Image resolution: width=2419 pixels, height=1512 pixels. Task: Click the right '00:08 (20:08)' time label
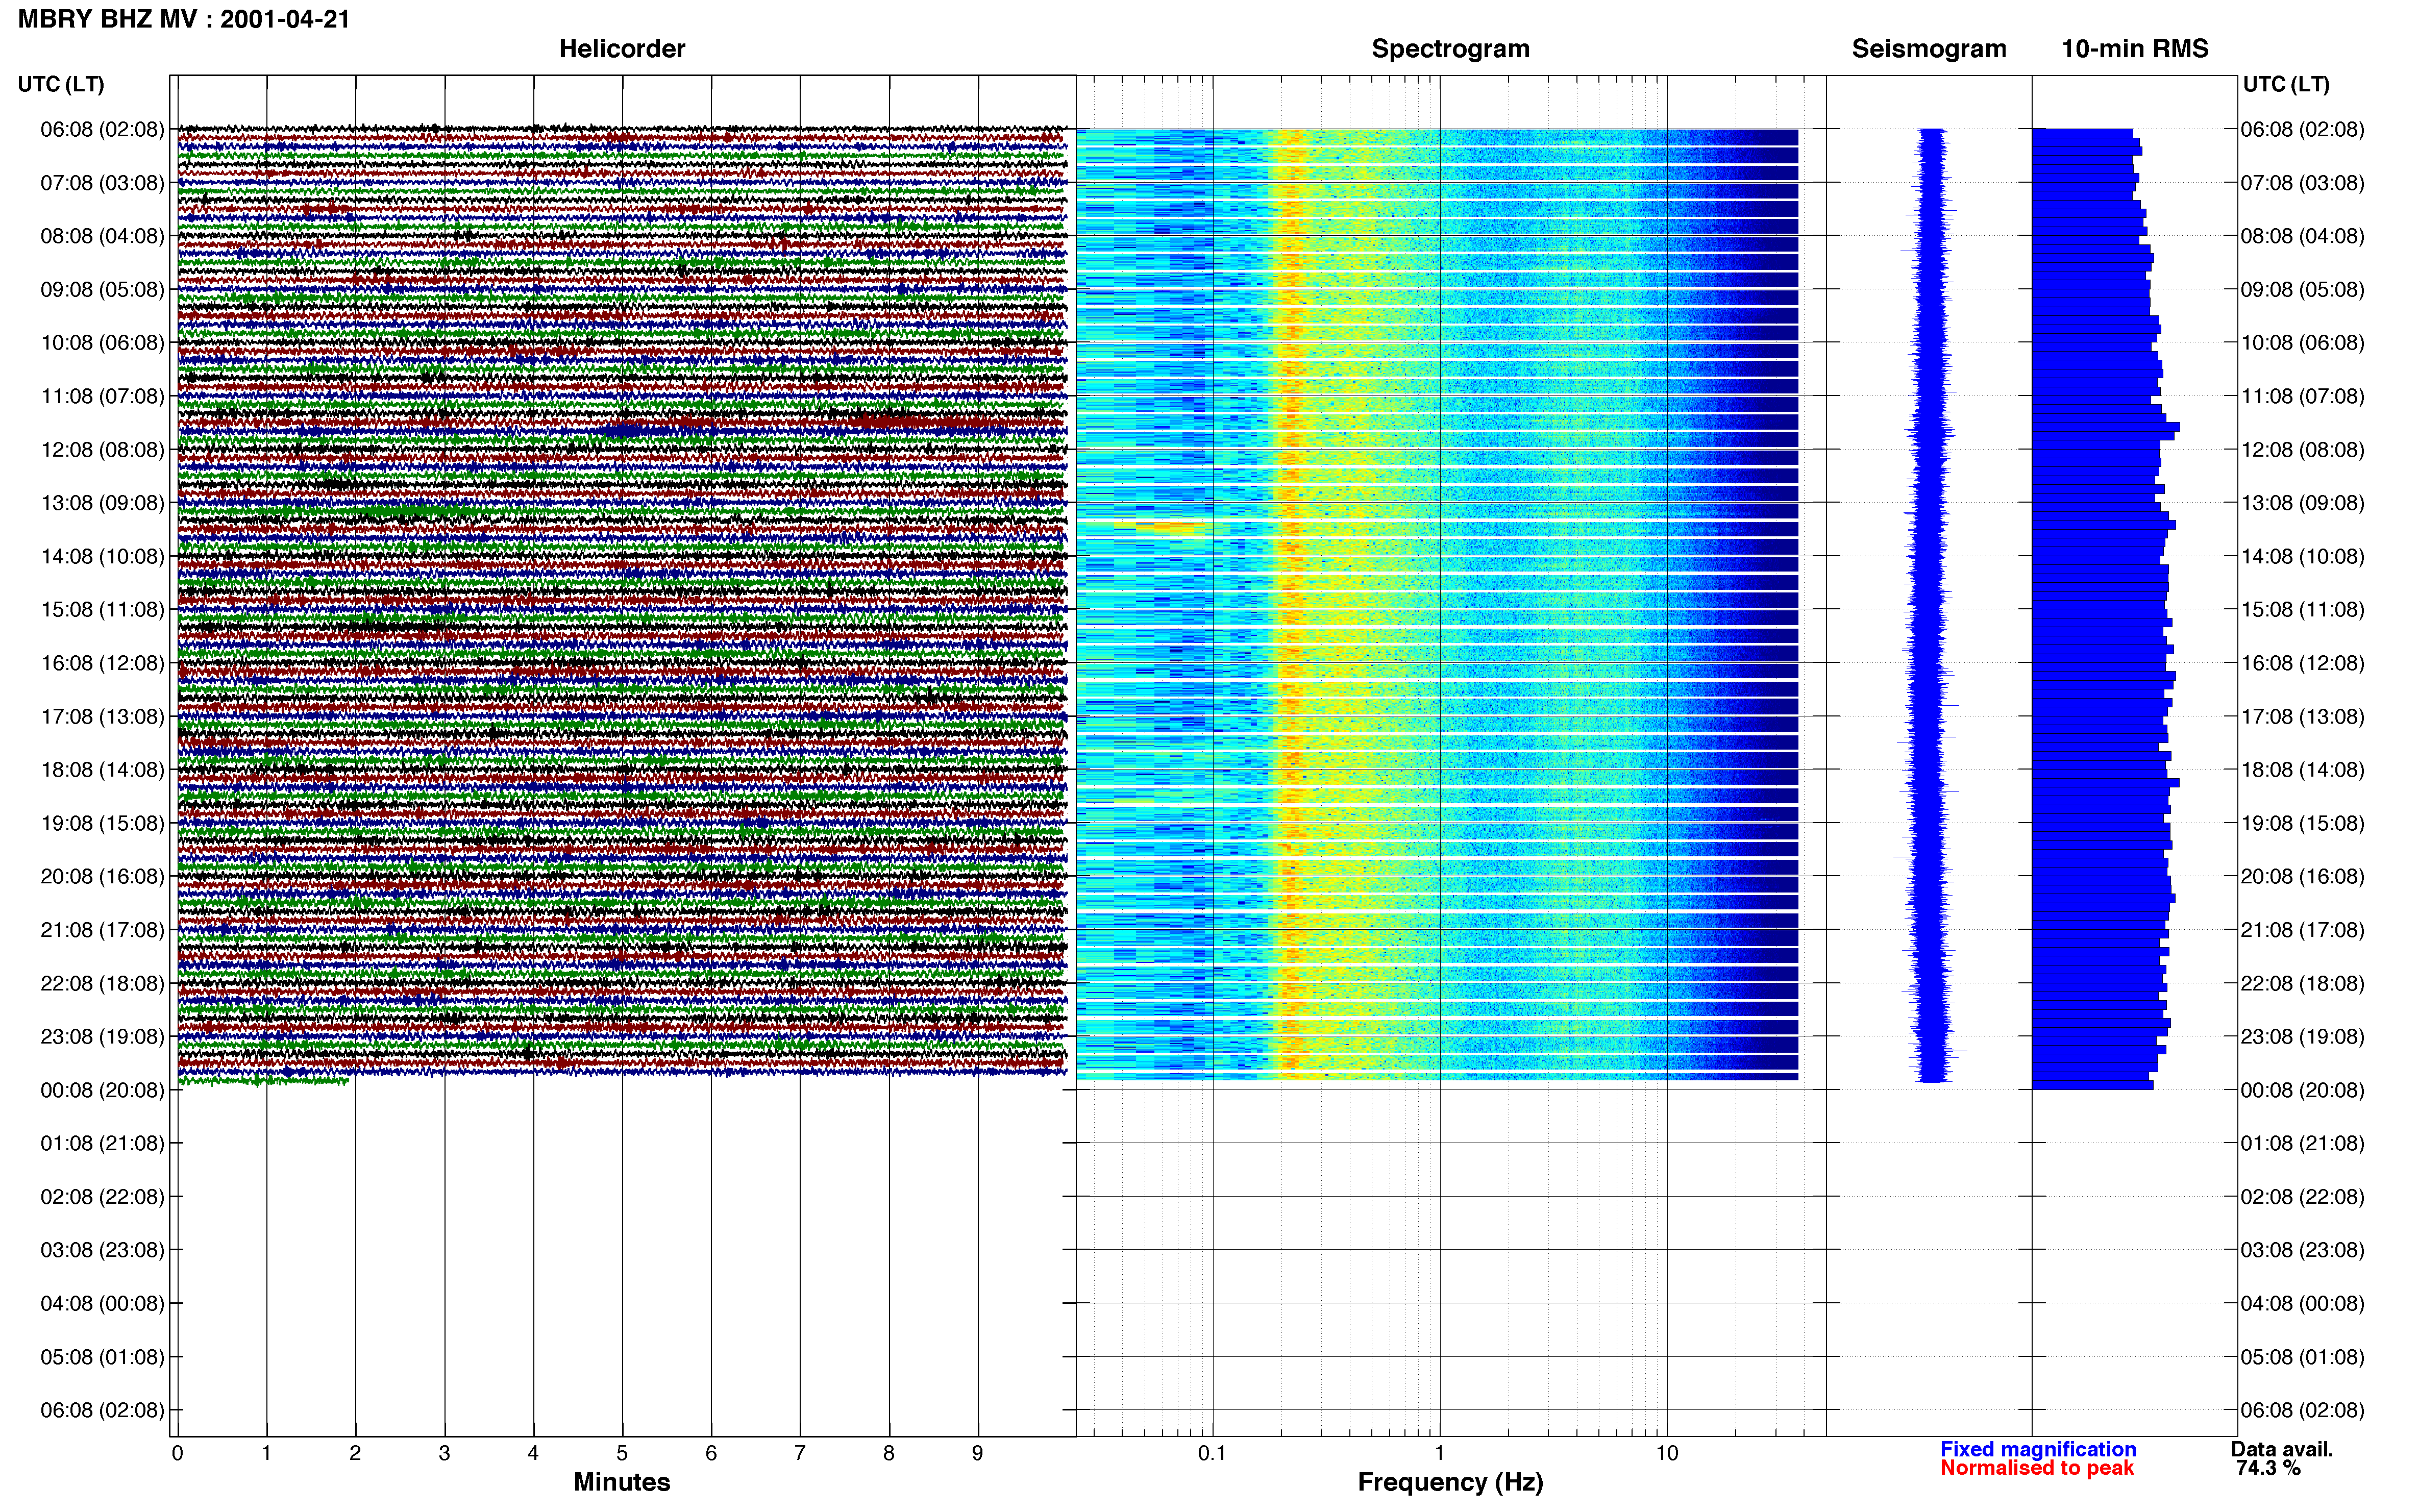click(2302, 1090)
